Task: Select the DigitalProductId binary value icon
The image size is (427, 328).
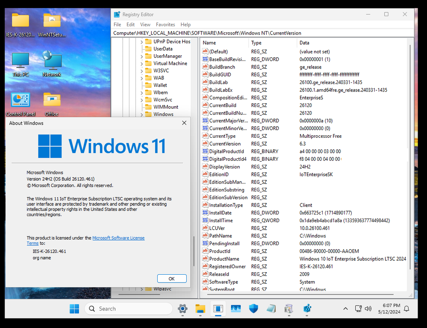Action: click(205, 151)
